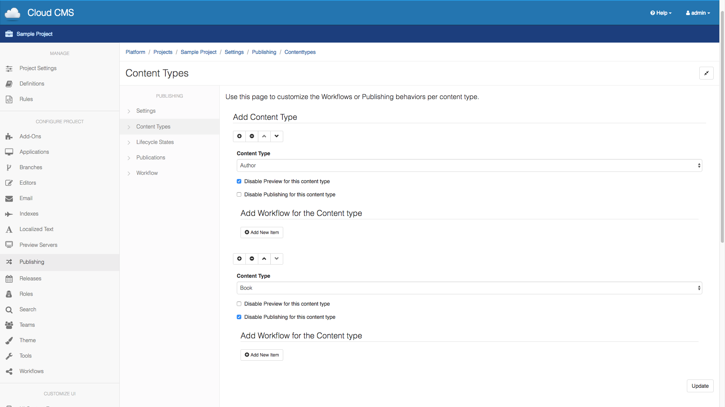Click the add-item plus icon above Author
The image size is (725, 407).
point(239,136)
